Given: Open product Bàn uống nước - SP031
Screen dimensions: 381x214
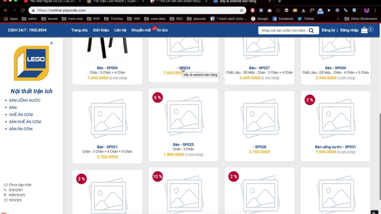Looking at the screenshot, I should (x=335, y=147).
